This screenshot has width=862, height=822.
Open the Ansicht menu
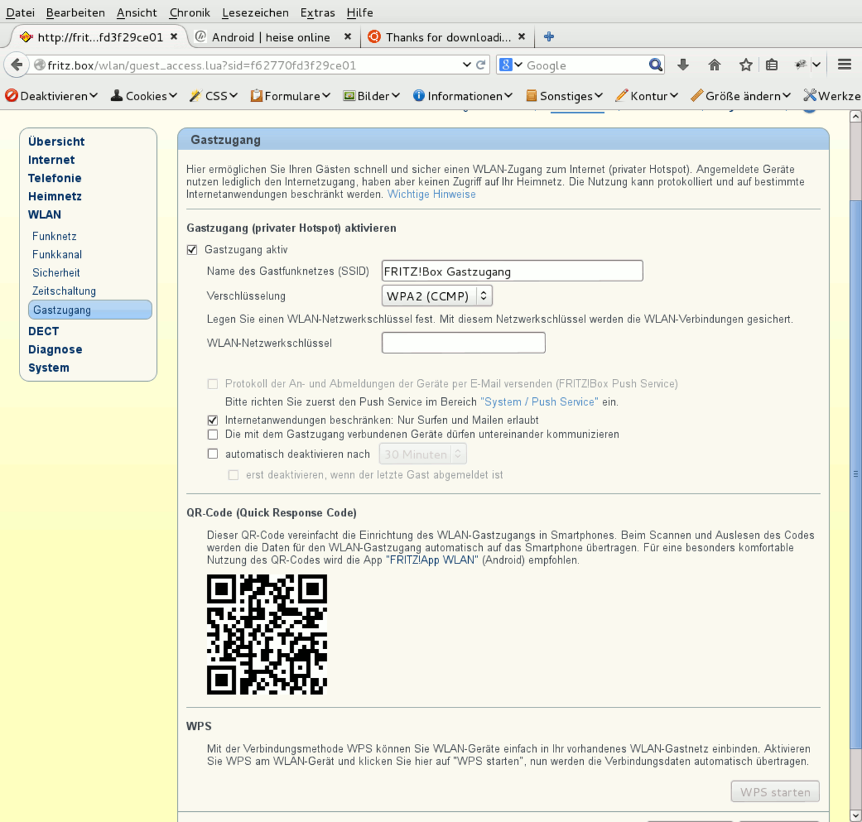(x=137, y=12)
